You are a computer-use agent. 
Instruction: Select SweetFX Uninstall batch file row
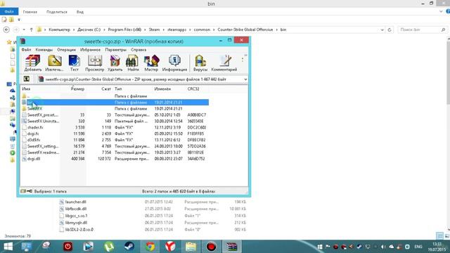pyautogui.click(x=115, y=122)
